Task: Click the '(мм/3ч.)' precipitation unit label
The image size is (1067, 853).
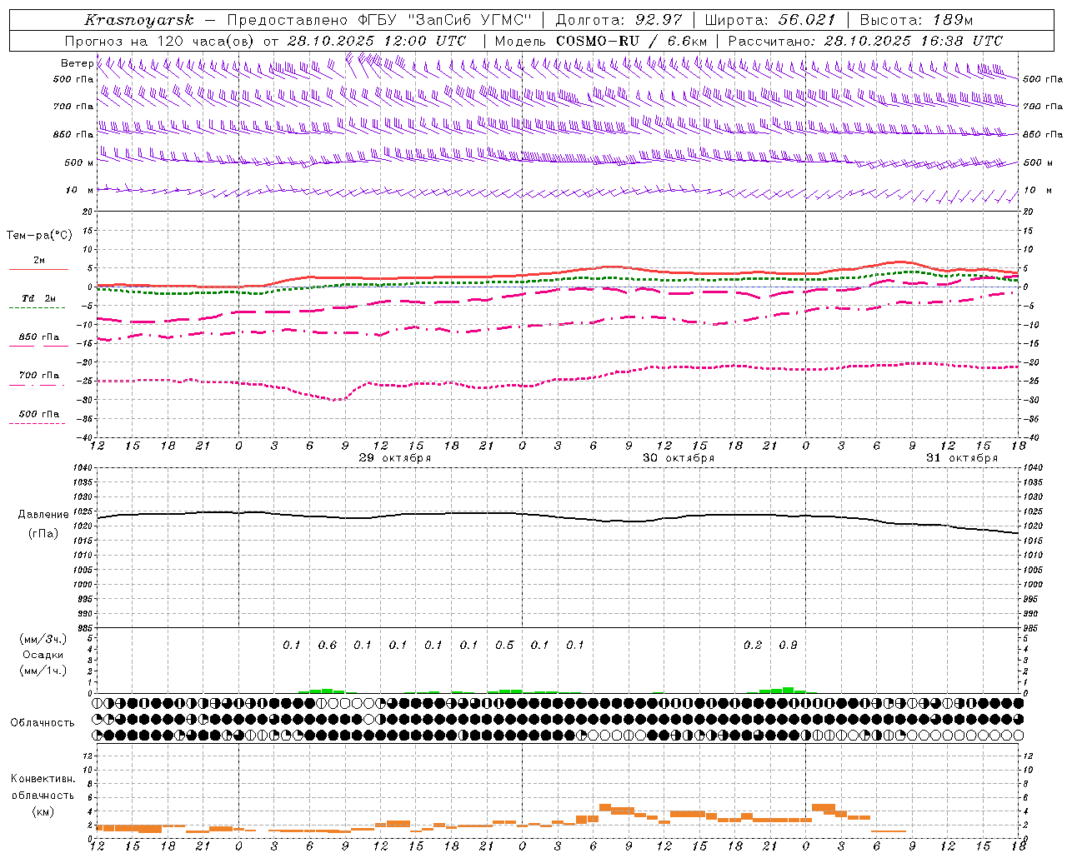Action: click(x=43, y=640)
